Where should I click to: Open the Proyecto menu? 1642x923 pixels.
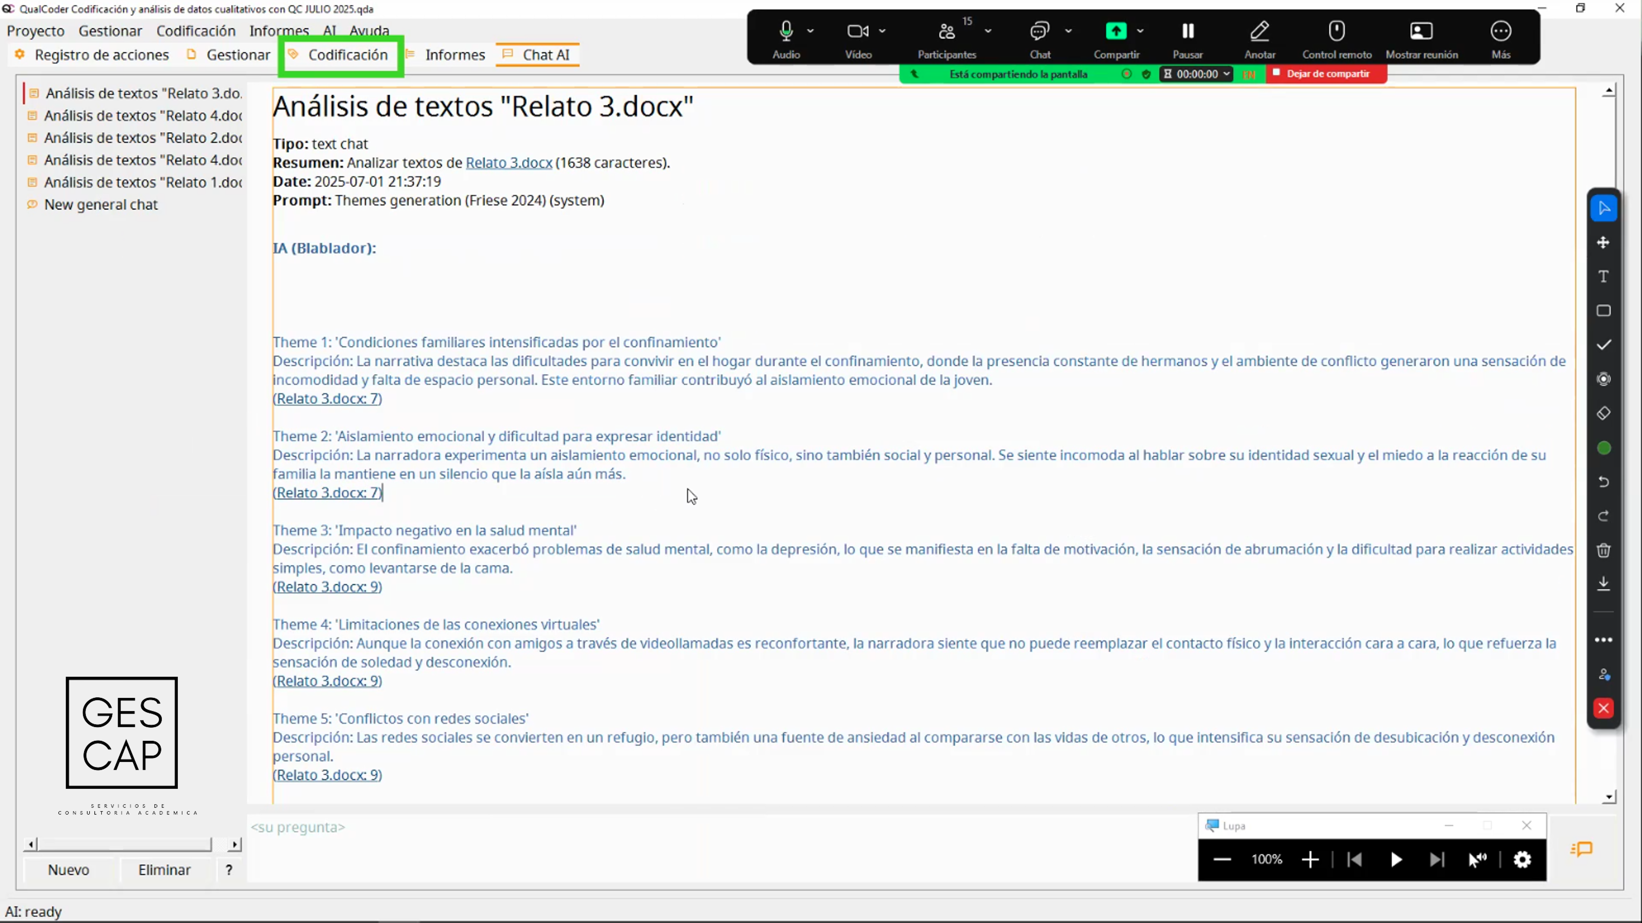[x=36, y=31]
